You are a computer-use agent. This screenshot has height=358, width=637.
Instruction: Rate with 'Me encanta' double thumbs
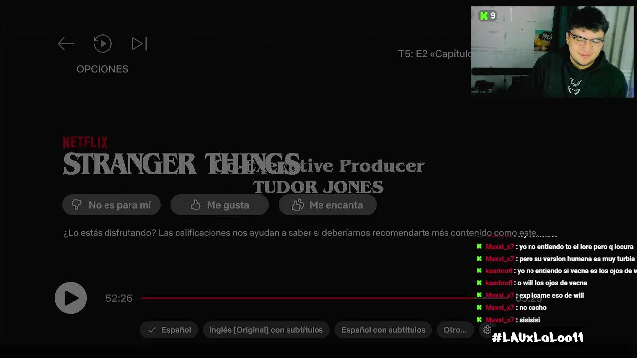(327, 205)
